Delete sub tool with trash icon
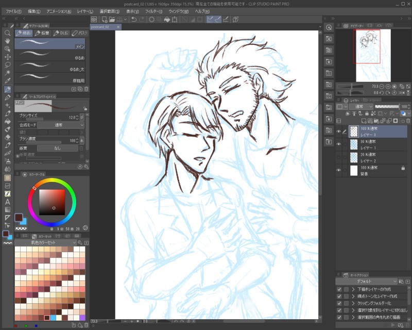 86,89
